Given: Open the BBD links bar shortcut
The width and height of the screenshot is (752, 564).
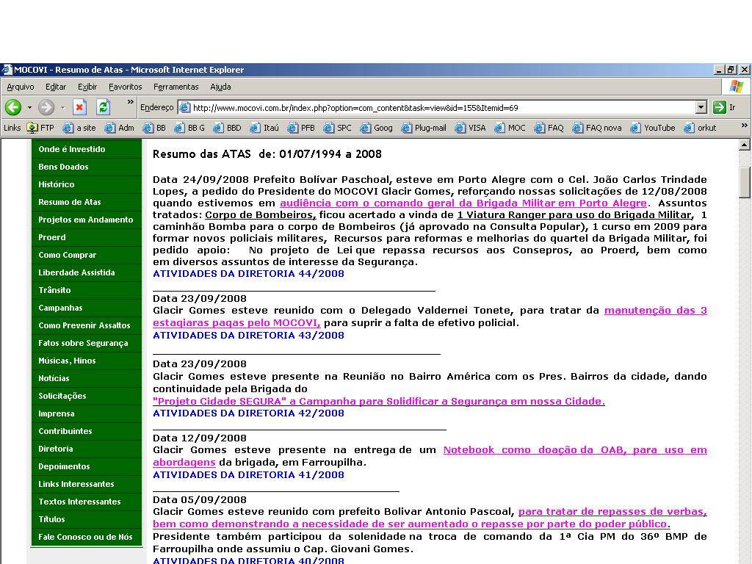Looking at the screenshot, I should (228, 128).
